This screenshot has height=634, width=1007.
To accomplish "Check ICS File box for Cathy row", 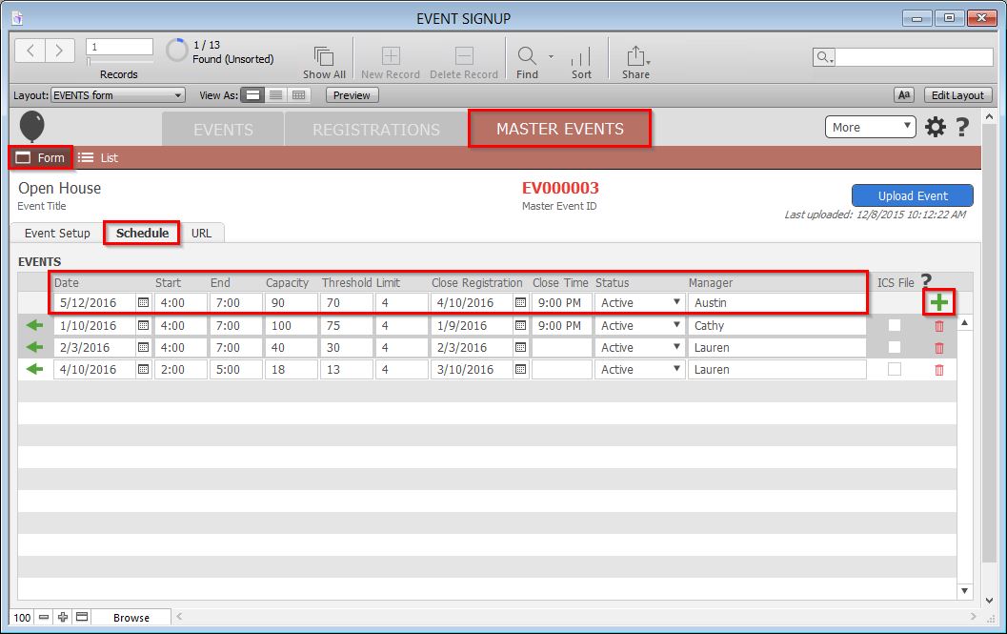I will pyautogui.click(x=894, y=326).
